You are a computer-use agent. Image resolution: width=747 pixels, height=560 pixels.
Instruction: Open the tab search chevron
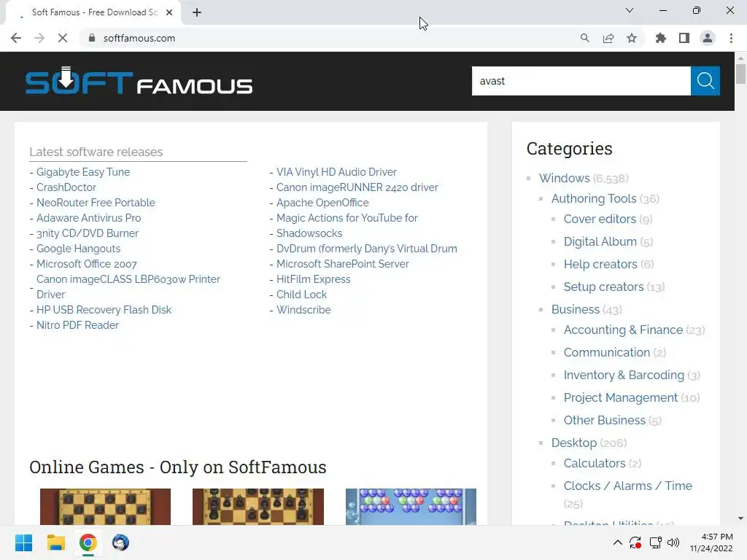630,10
